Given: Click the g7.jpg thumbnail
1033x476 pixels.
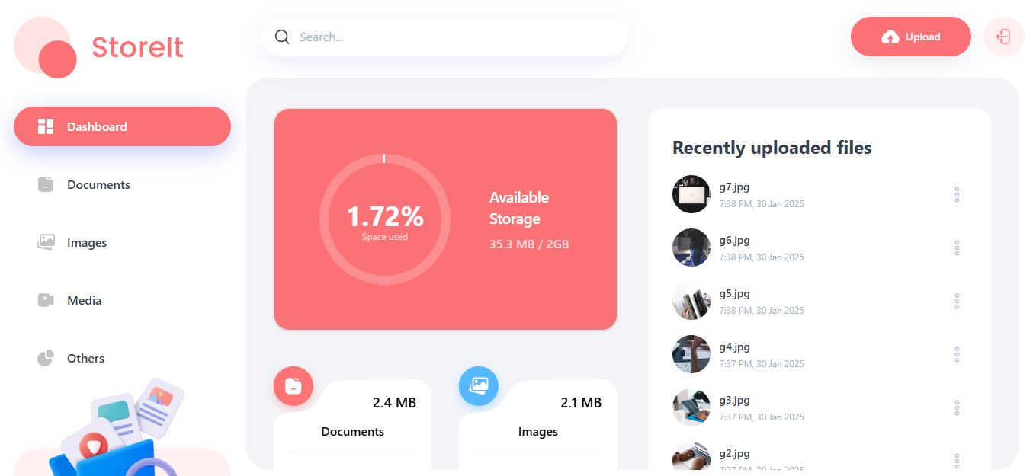Looking at the screenshot, I should click(x=691, y=194).
